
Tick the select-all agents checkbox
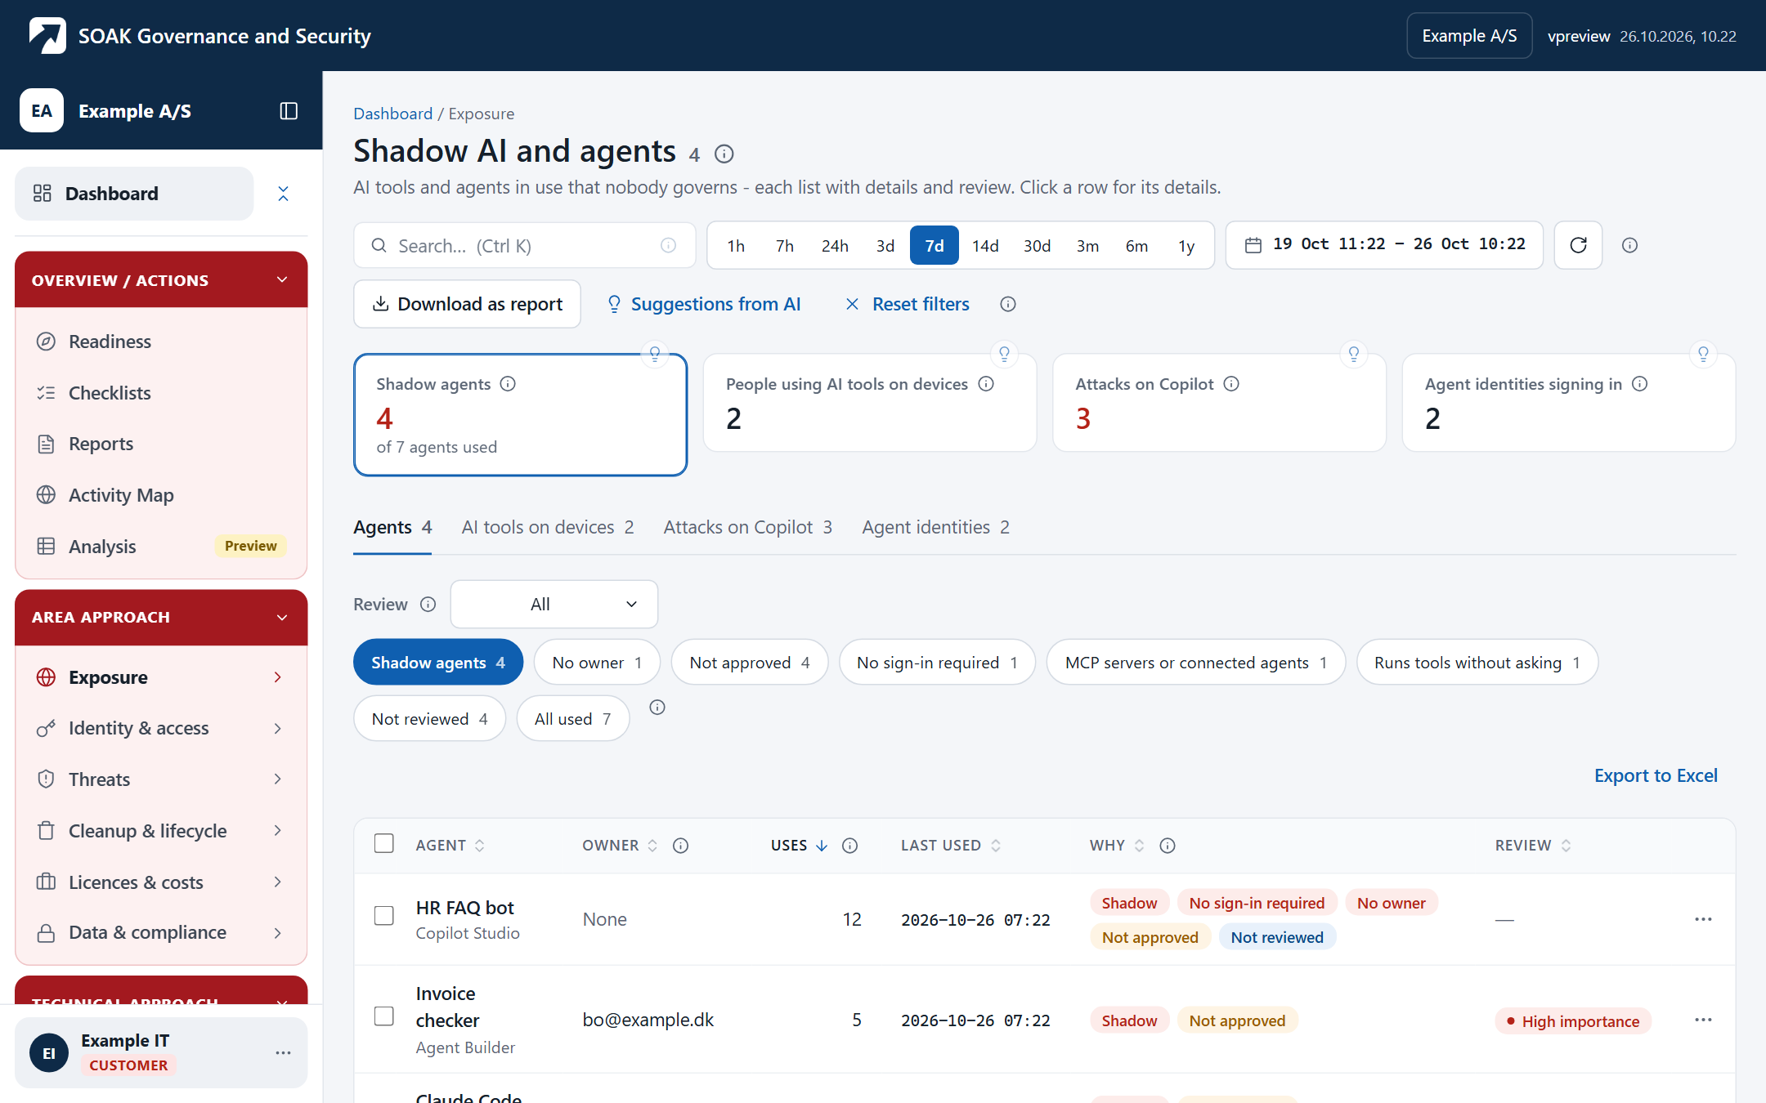point(383,843)
